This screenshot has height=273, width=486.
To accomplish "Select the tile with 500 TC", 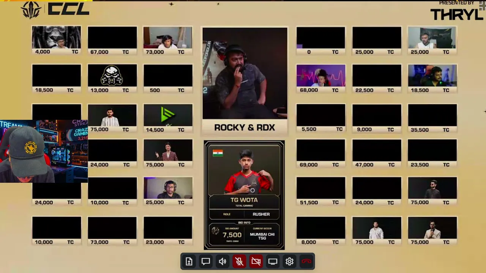I will 168,79.
